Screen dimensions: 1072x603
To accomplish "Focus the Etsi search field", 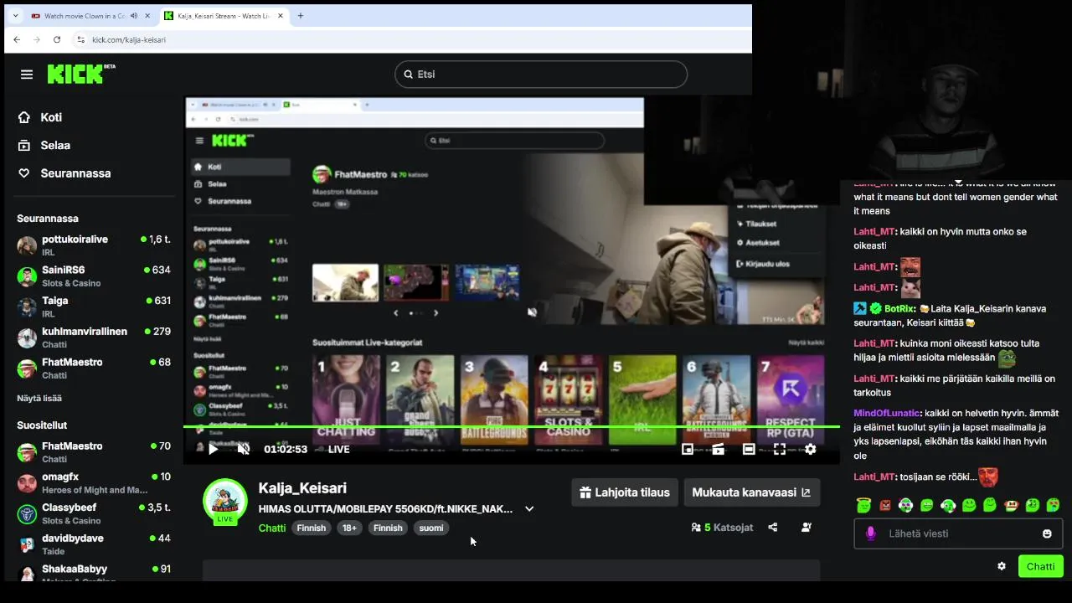I will [541, 74].
